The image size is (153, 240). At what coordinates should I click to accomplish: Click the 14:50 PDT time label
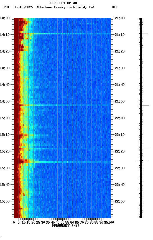pyautogui.click(x=5, y=101)
